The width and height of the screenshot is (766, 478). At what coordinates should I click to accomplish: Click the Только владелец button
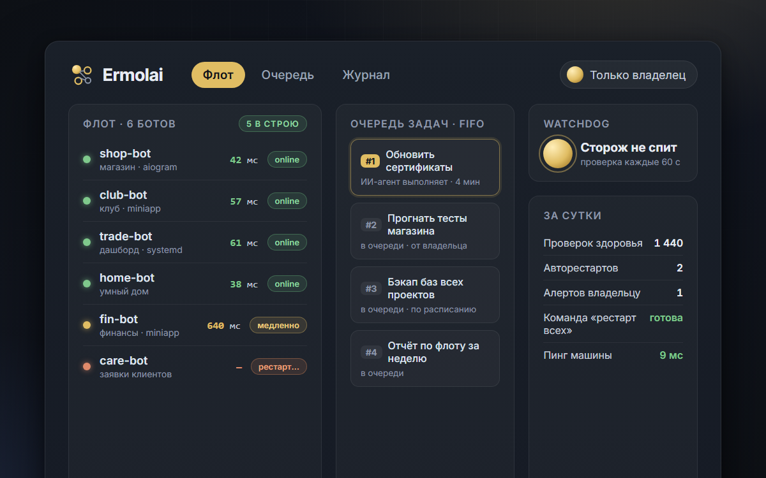click(x=629, y=75)
